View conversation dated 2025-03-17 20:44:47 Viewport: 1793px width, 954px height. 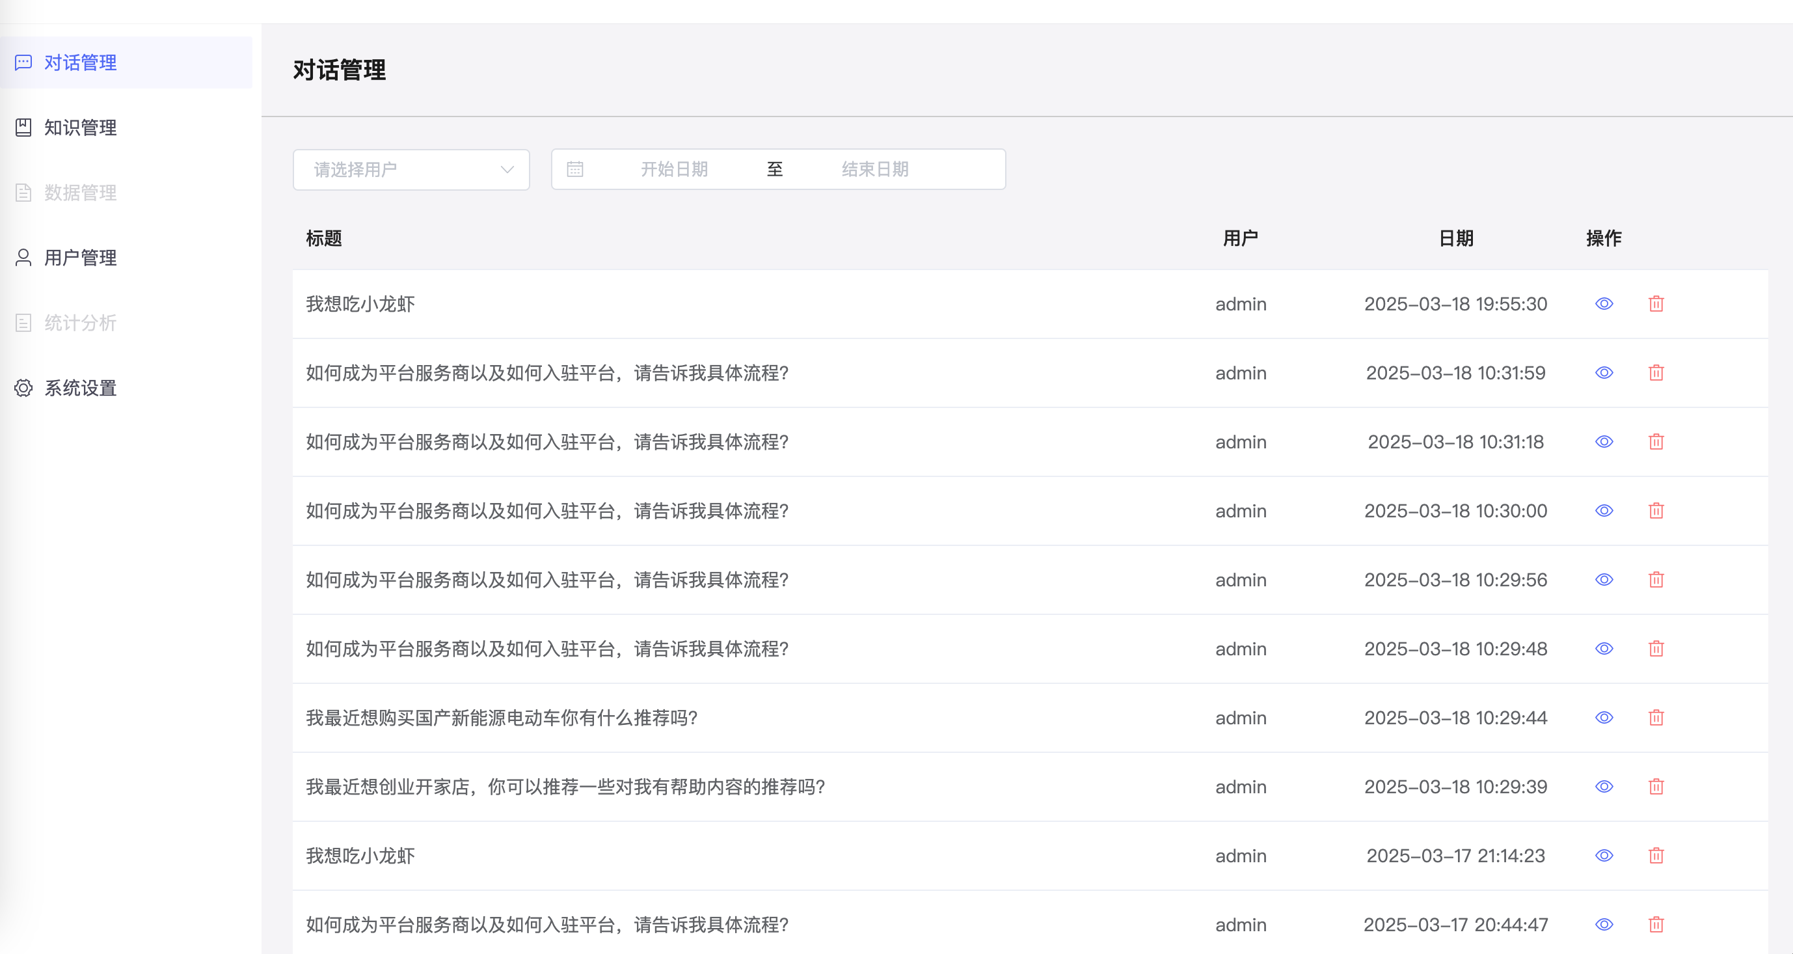1604,924
